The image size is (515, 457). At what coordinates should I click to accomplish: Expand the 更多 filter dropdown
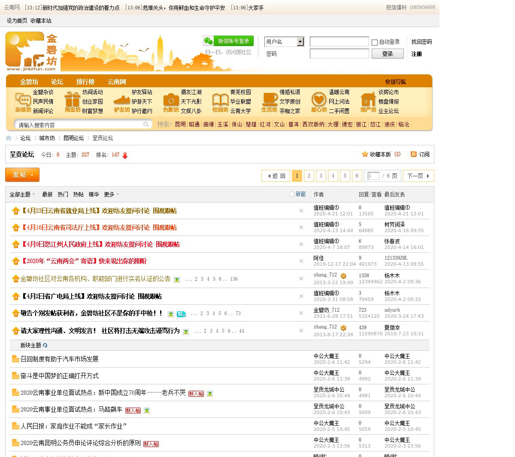pyautogui.click(x=112, y=194)
